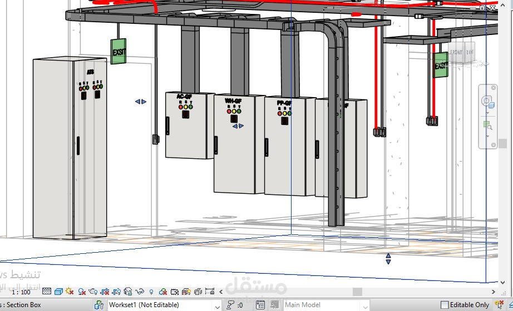The width and height of the screenshot is (513, 311).
Task: Toggle Shadows off icon
Action: pos(82,292)
